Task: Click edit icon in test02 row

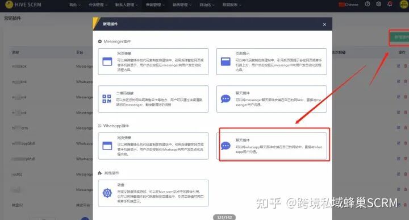Action: pyautogui.click(x=398, y=174)
